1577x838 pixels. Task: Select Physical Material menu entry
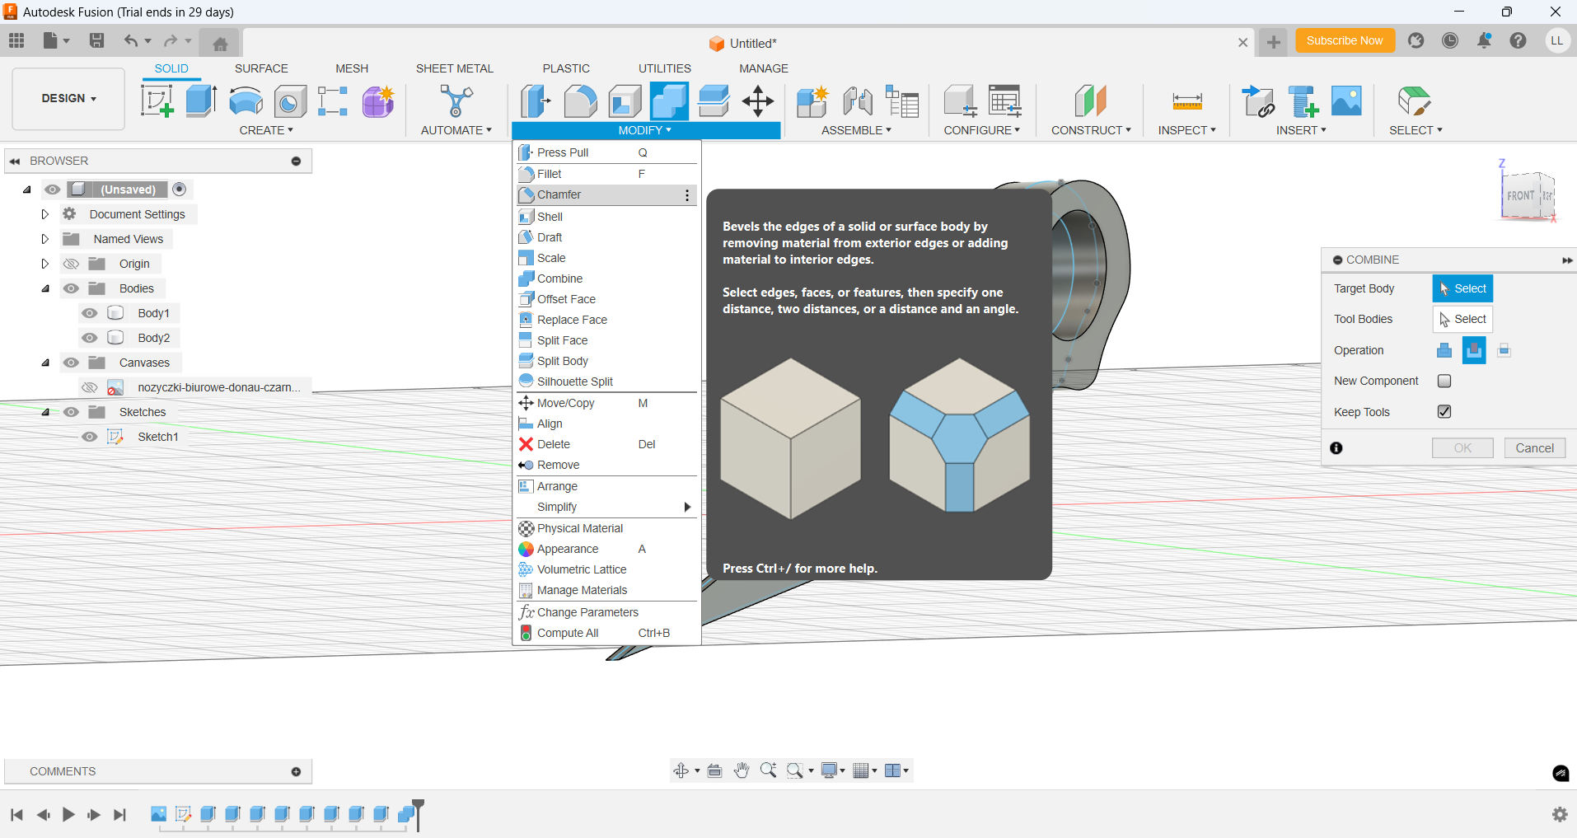coord(606,528)
